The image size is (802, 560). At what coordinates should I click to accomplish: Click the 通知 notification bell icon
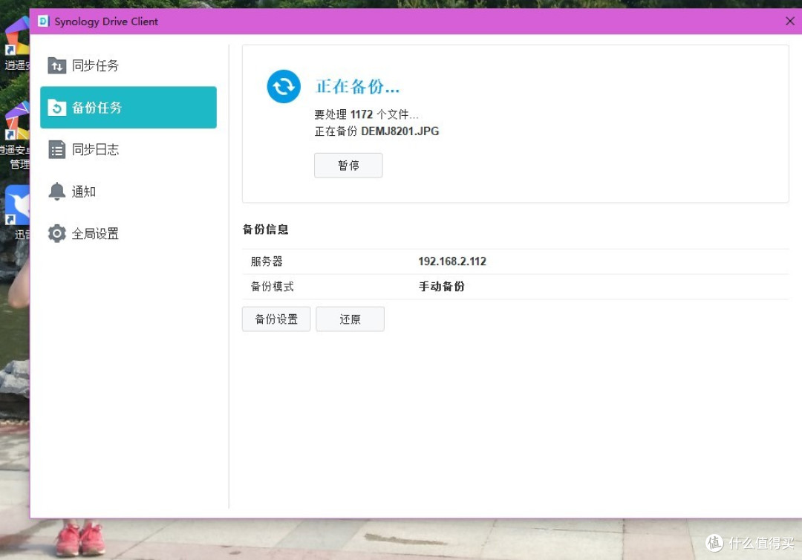pos(56,191)
